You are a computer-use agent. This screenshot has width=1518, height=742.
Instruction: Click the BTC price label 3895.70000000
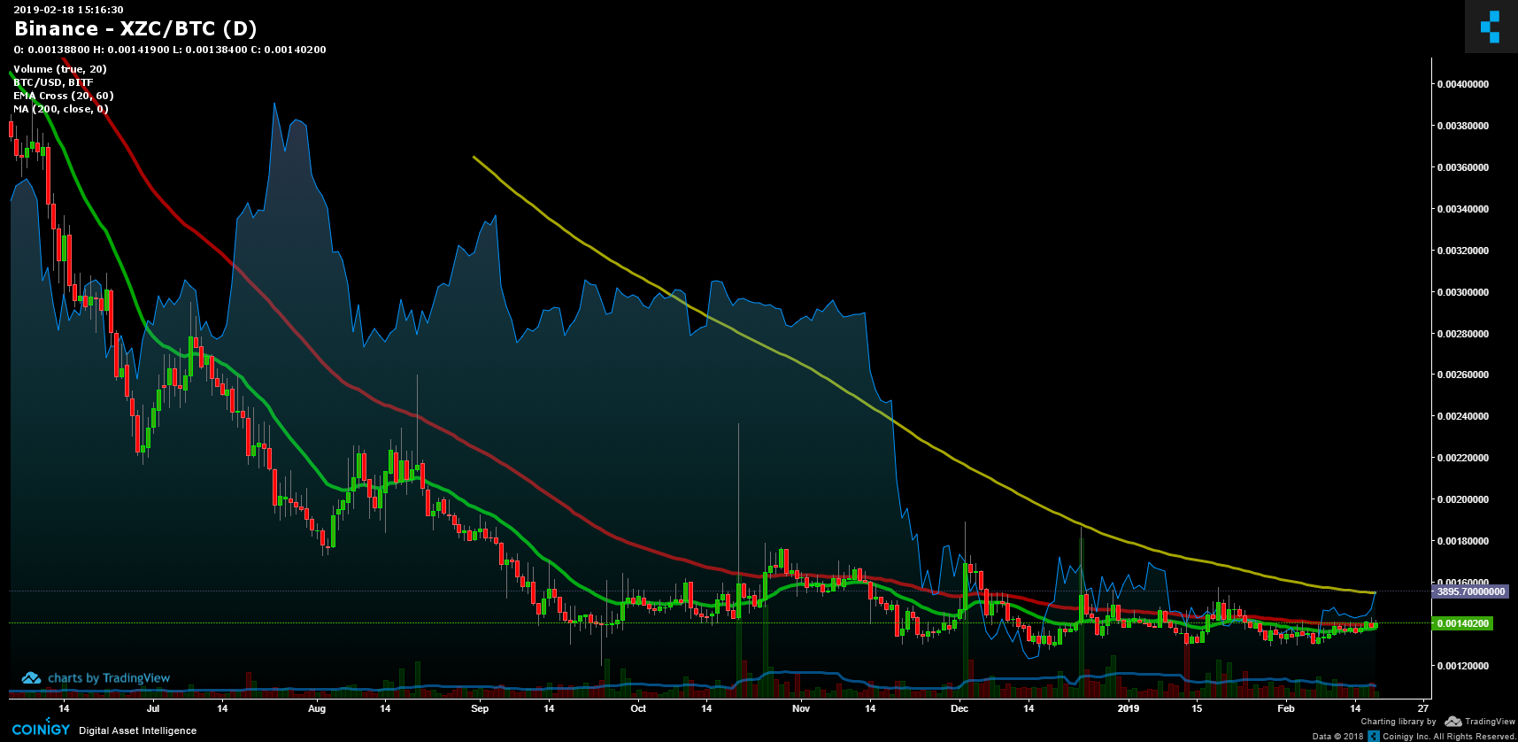[x=1470, y=591]
